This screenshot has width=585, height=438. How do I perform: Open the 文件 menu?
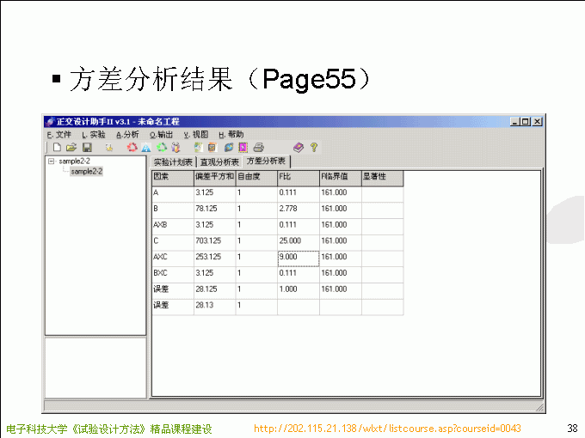click(x=59, y=135)
